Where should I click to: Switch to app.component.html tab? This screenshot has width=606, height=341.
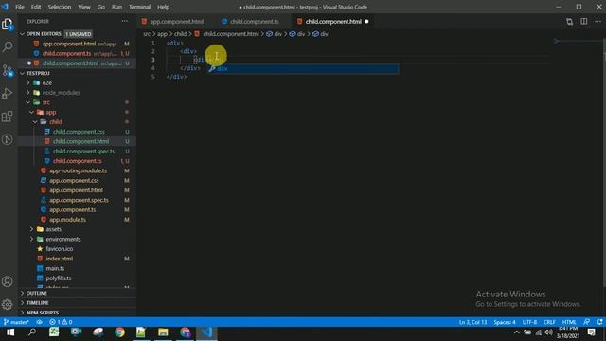coord(177,22)
